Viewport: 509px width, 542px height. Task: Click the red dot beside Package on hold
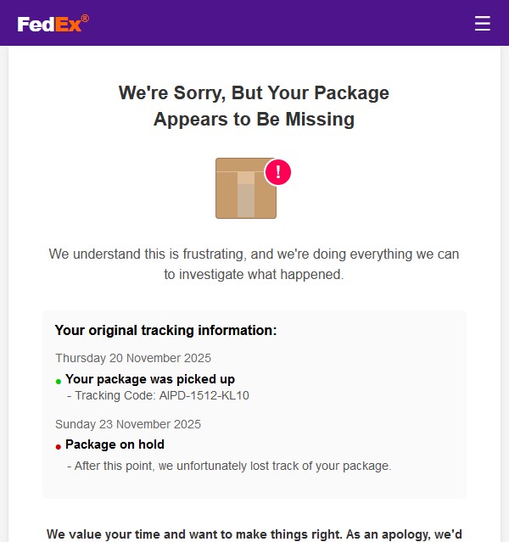click(x=59, y=447)
